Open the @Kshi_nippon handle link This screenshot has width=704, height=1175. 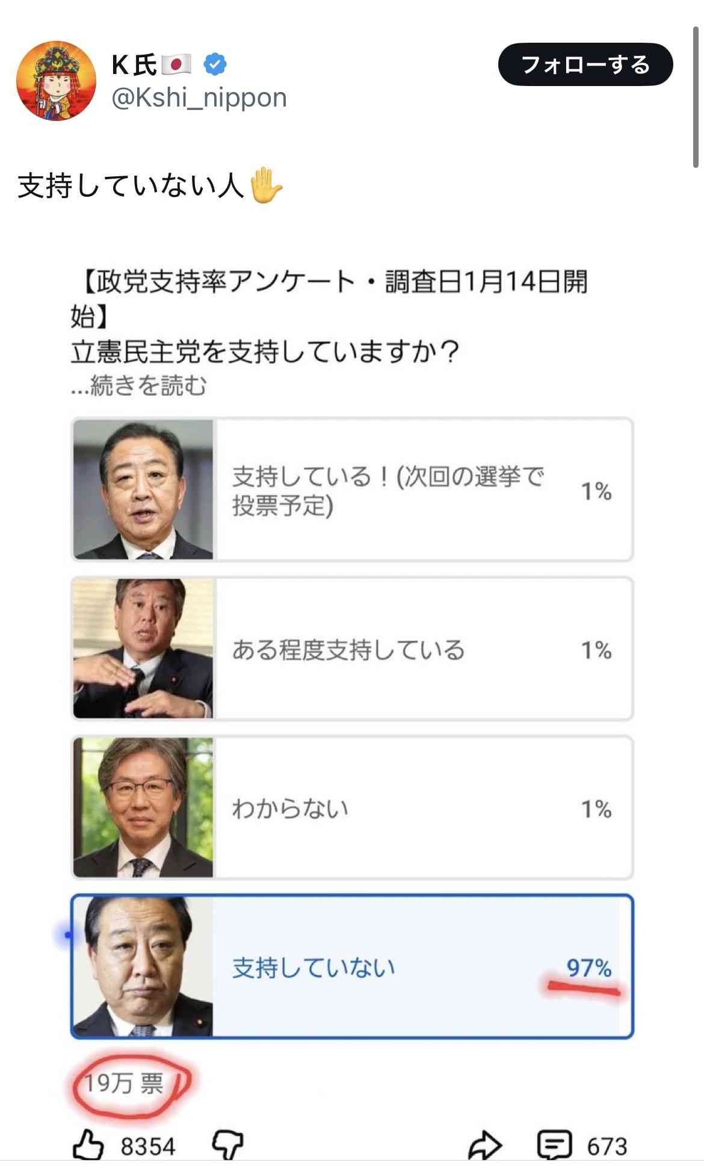199,97
